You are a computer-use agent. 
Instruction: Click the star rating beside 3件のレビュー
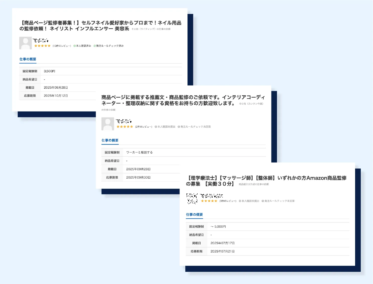(209, 201)
